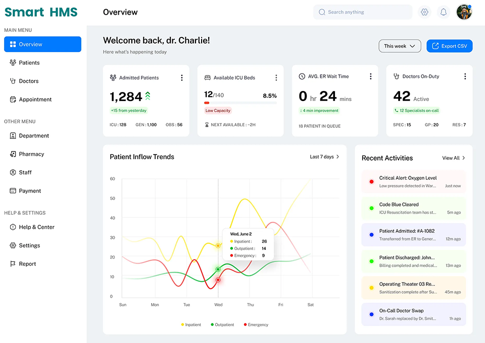Toggle Emergency series in chart legend
Screen dimensions: 485x343
[x=256, y=325]
